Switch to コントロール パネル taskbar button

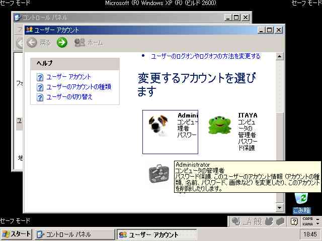[74, 234]
